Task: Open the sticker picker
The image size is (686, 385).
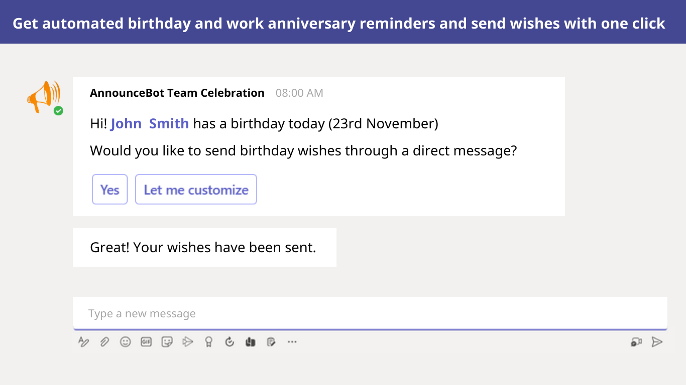Action: coord(167,342)
